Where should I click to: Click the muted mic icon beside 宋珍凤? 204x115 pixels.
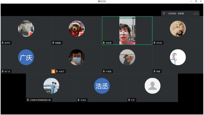(155, 43)
